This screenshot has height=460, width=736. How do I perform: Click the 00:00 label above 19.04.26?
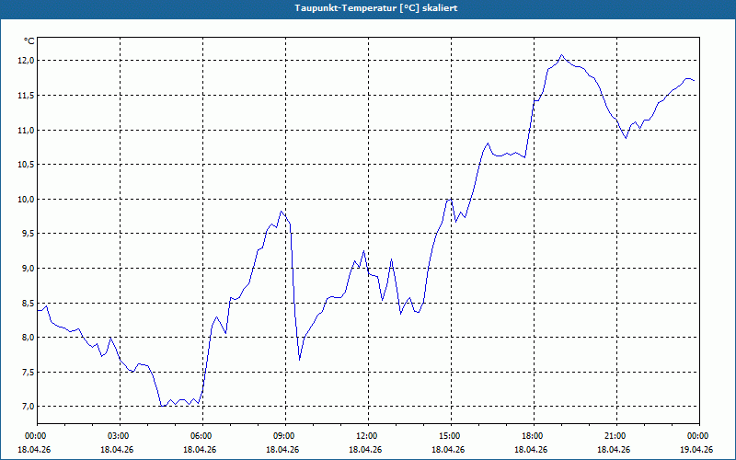point(699,436)
